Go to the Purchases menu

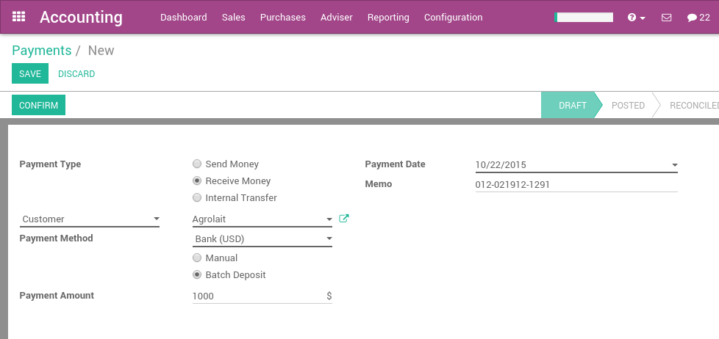[x=283, y=18]
